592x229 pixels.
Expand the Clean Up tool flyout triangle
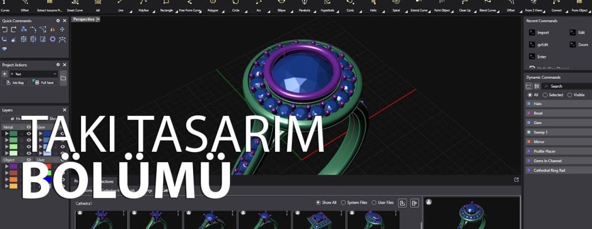(475, 12)
